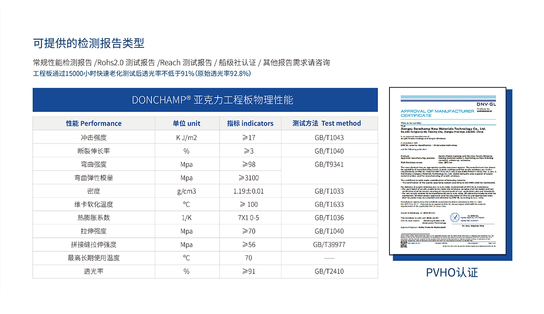Click the GB/T9341 test method cell
Viewport: 544px width, 314px height.
329,164
